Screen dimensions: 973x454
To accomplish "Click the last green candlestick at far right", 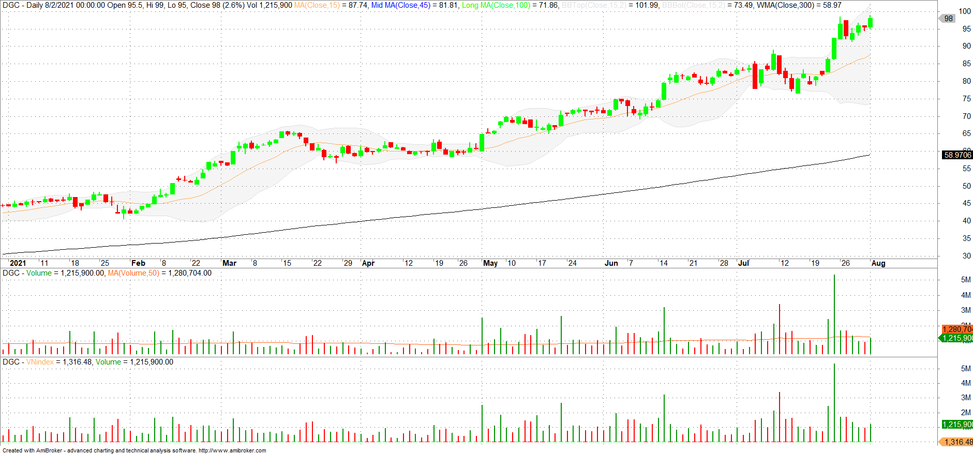I will coord(871,22).
